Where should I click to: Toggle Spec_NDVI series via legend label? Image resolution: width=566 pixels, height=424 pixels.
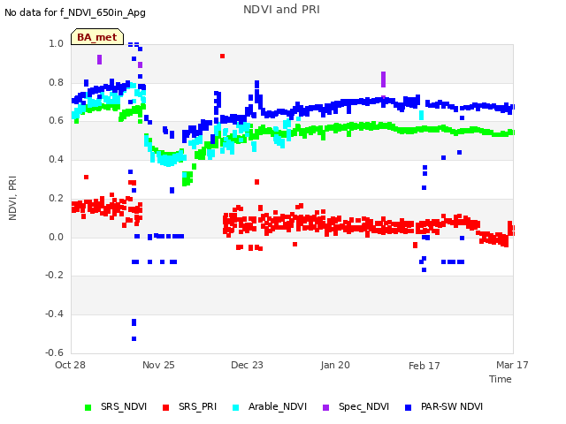coord(363,406)
